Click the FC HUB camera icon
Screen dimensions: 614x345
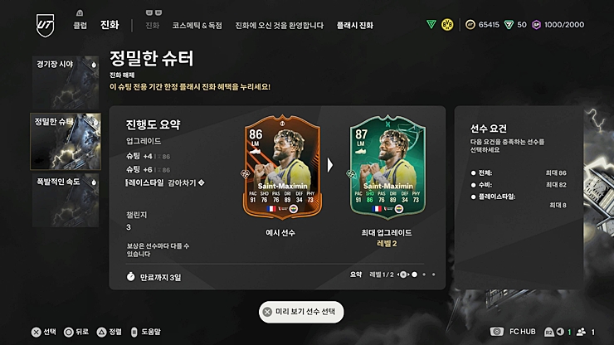(x=497, y=332)
